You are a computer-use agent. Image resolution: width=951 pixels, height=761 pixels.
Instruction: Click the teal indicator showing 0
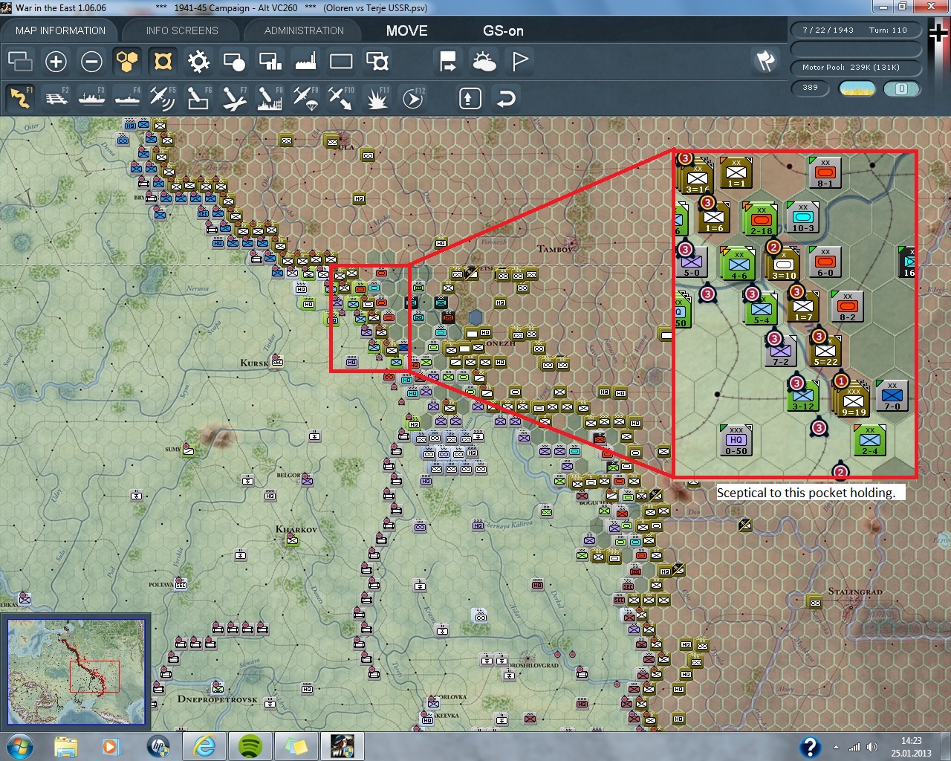point(901,88)
